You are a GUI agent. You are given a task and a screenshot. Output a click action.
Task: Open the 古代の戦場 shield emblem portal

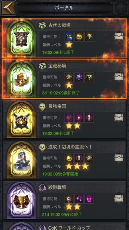22,39
